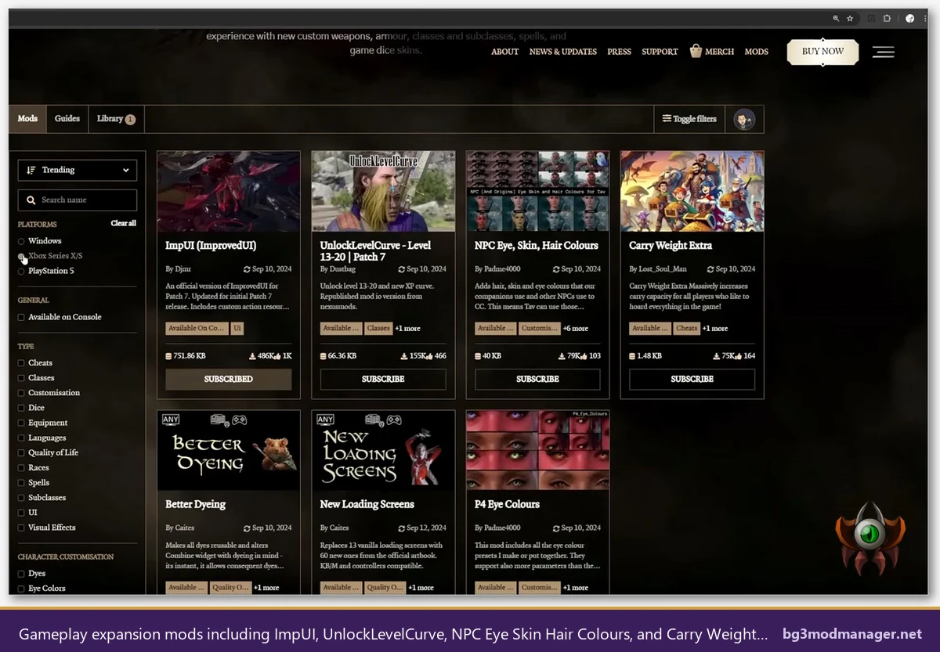Click the download count icon on Carry Weight Extra
The image size is (940, 652).
click(x=715, y=356)
